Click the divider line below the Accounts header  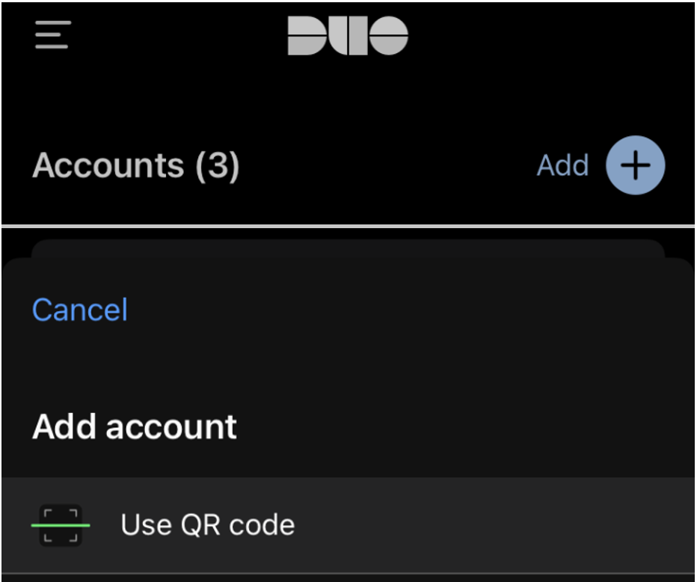tap(348, 226)
